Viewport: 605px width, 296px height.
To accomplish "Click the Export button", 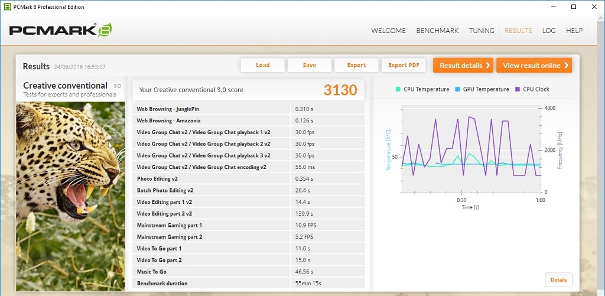I will (356, 65).
